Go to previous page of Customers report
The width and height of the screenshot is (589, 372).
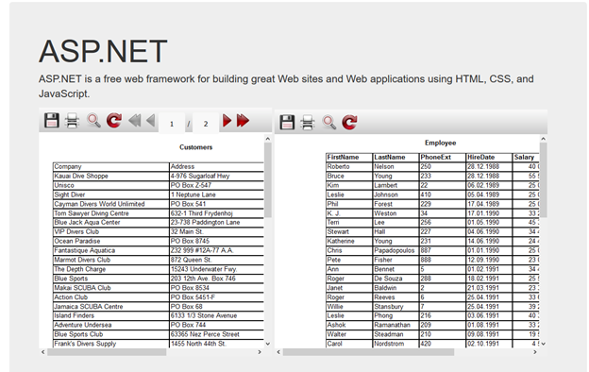(x=151, y=121)
